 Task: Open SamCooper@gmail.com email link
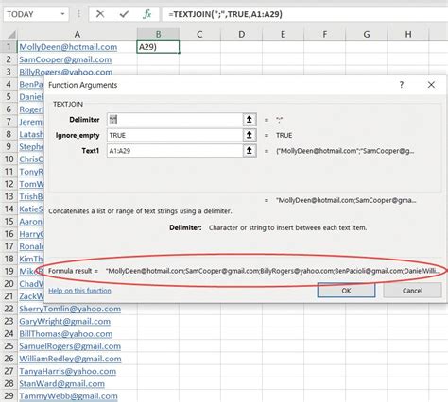pos(65,59)
